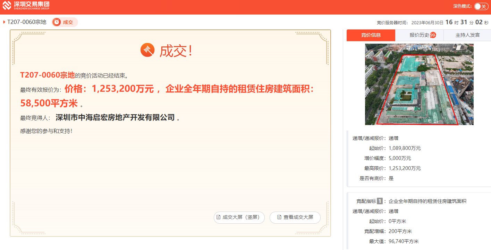Image resolution: width=491 pixels, height=250 pixels.
Task: Click the number 1 badge beside 竞配指标
Action: pos(380,201)
